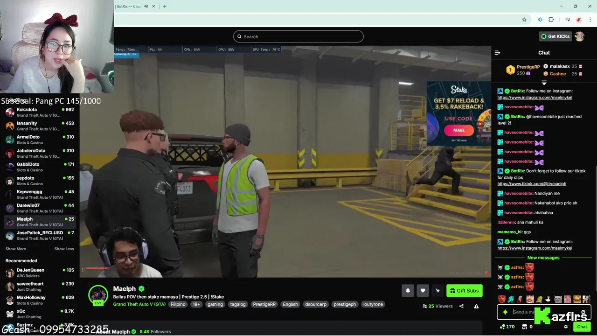The width and height of the screenshot is (597, 336).
Task: Open the Darewin07 channel in sidebar
Action: coord(40,208)
